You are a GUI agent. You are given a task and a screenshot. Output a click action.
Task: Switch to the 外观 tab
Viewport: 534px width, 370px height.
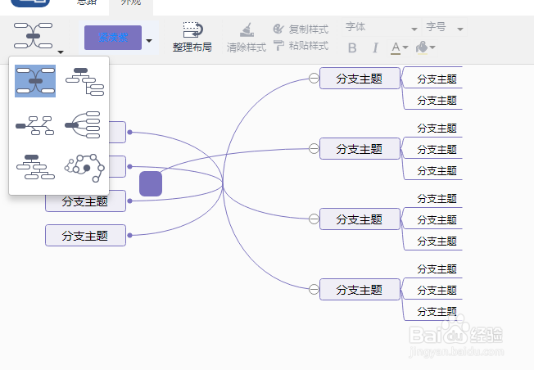point(131,2)
